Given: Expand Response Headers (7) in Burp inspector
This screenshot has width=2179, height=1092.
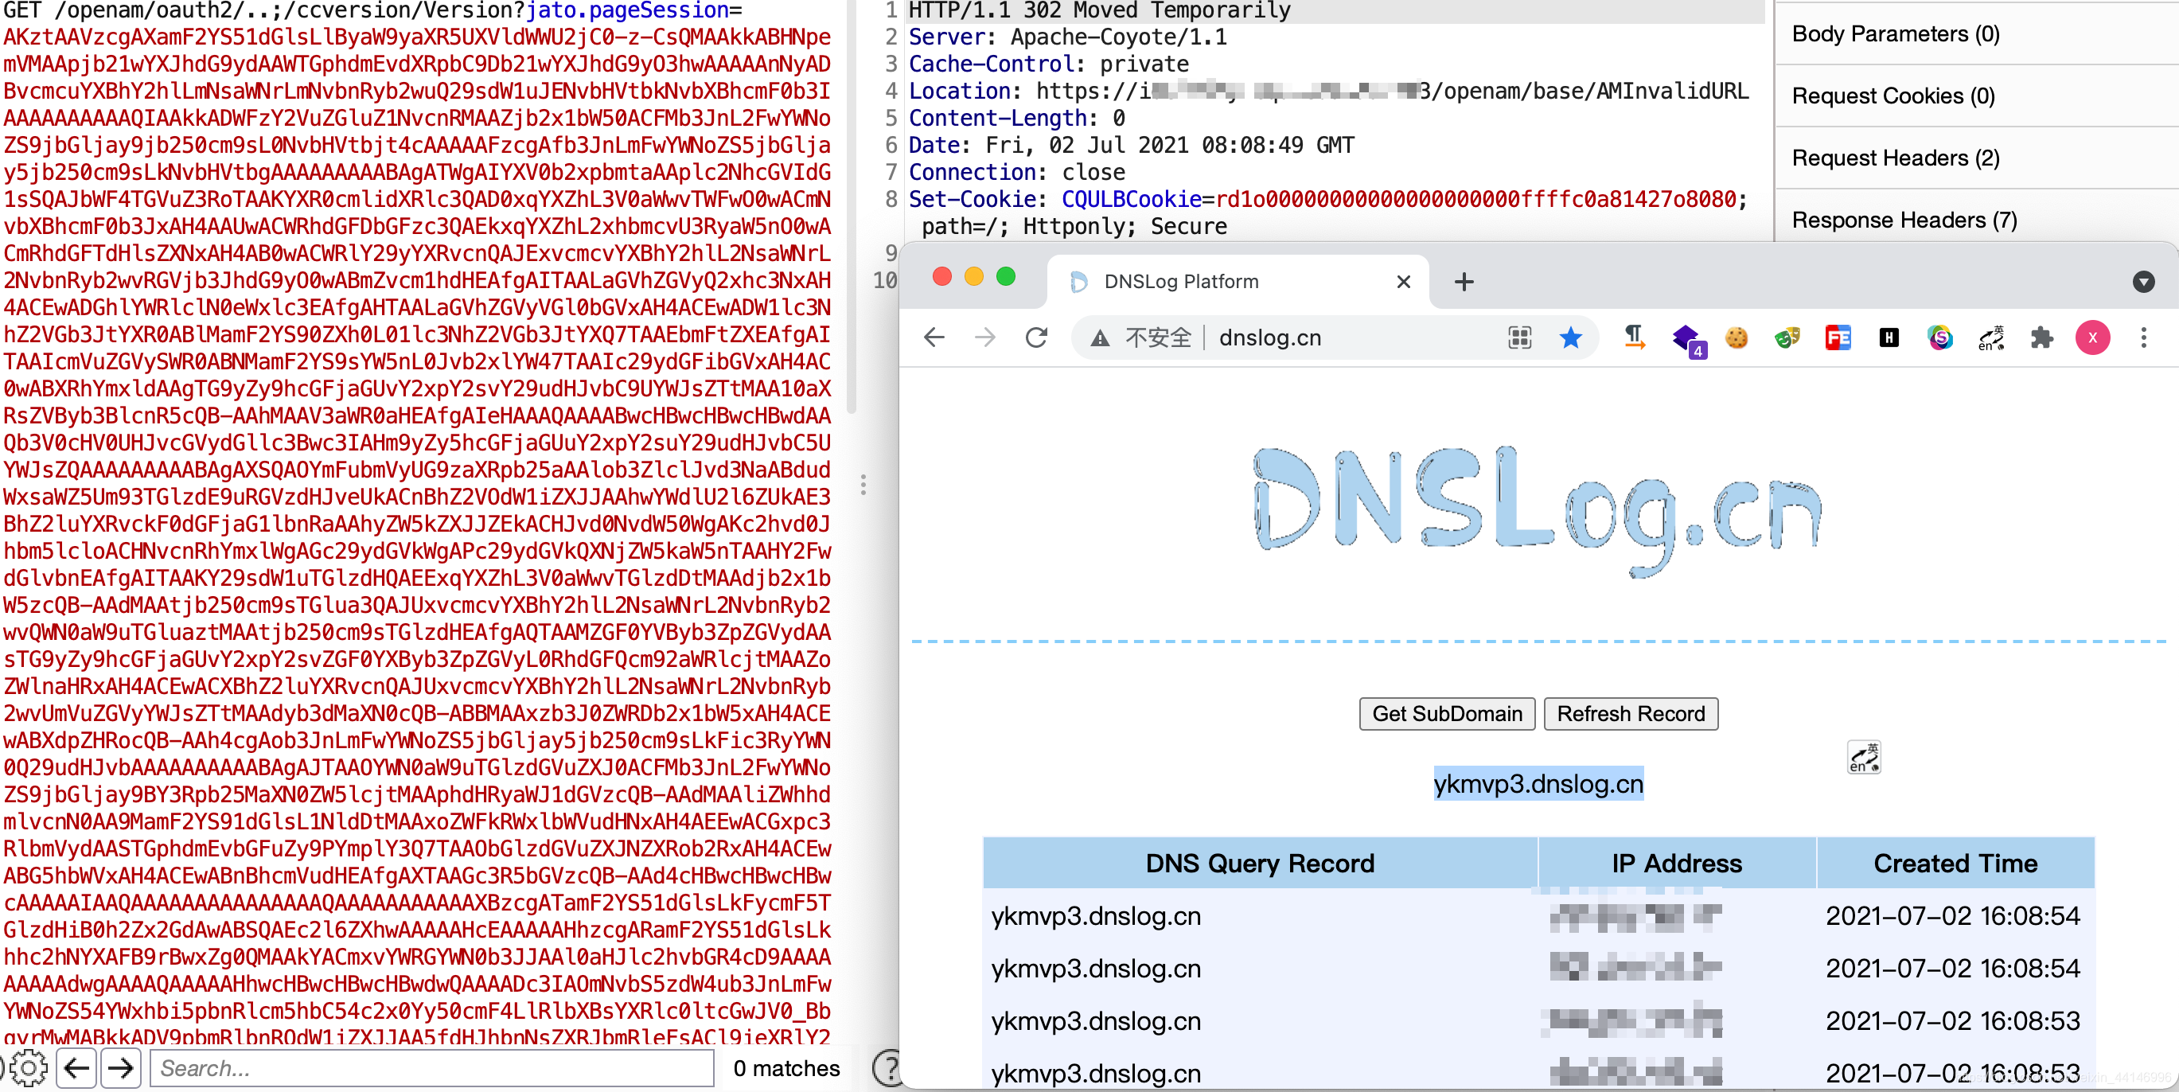Looking at the screenshot, I should pos(1976,220).
